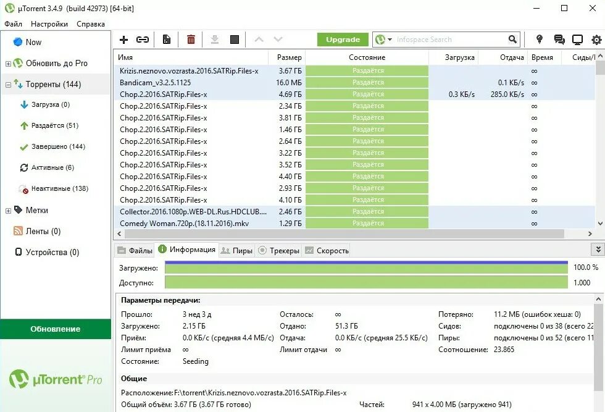
Task: Click the search magnifier icon
Action: click(x=512, y=39)
